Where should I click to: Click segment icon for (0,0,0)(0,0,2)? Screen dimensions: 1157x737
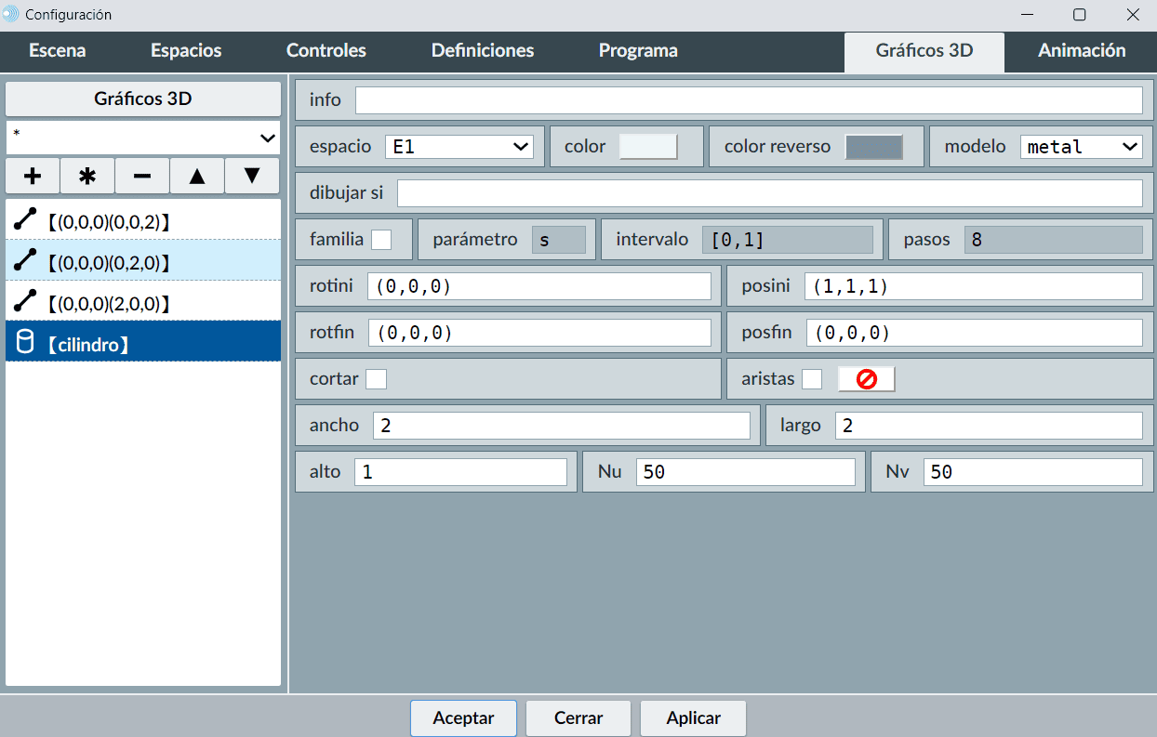click(25, 220)
